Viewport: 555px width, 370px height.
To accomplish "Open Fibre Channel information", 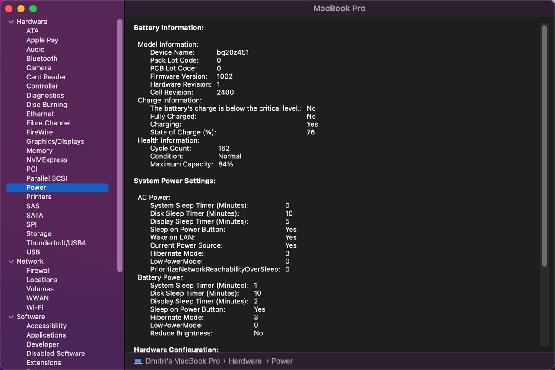I will click(x=49, y=123).
